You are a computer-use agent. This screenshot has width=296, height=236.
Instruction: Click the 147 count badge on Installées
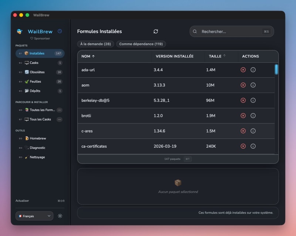(x=58, y=53)
